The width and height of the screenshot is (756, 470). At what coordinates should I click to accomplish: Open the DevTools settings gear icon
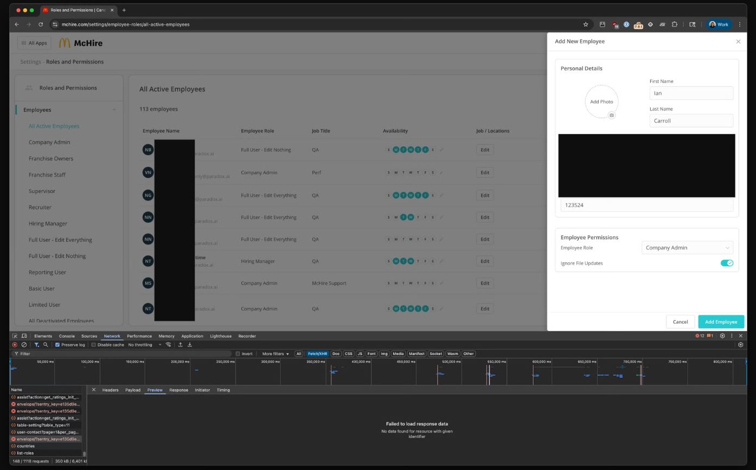[x=722, y=336]
